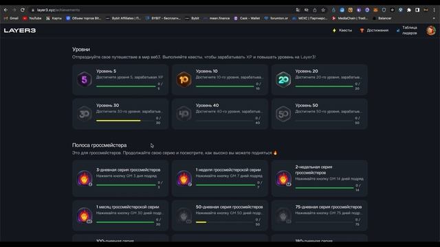
Task: Click the 1 месяц гроссмейстерской серии title
Action: pyautogui.click(x=128, y=207)
